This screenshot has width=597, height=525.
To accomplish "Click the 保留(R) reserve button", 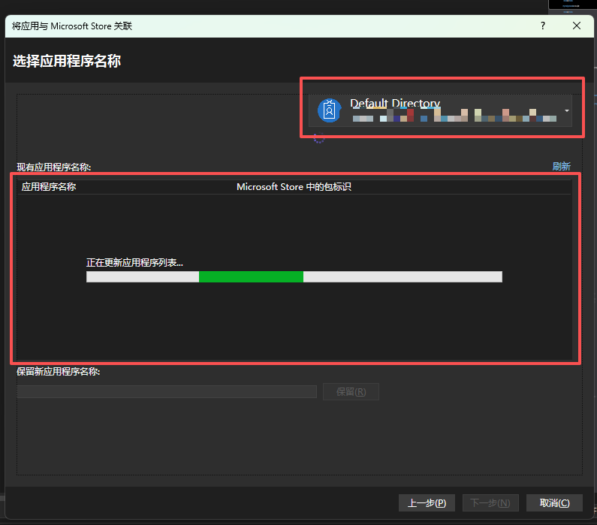I will pos(351,392).
